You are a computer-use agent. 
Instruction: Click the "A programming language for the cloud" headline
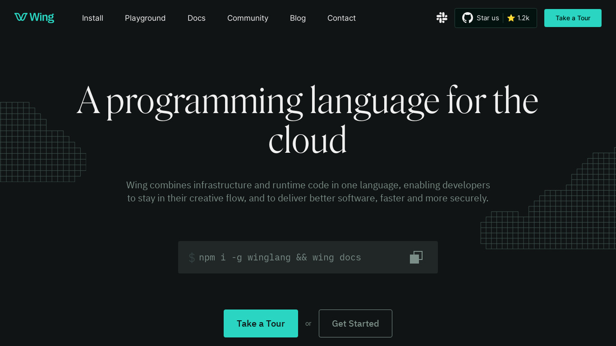(x=308, y=119)
